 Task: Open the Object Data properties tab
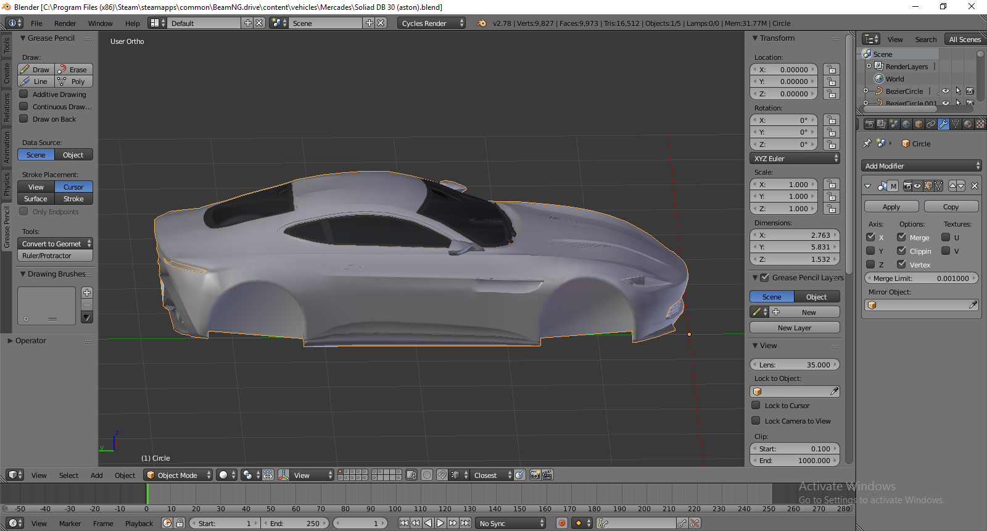click(x=956, y=124)
